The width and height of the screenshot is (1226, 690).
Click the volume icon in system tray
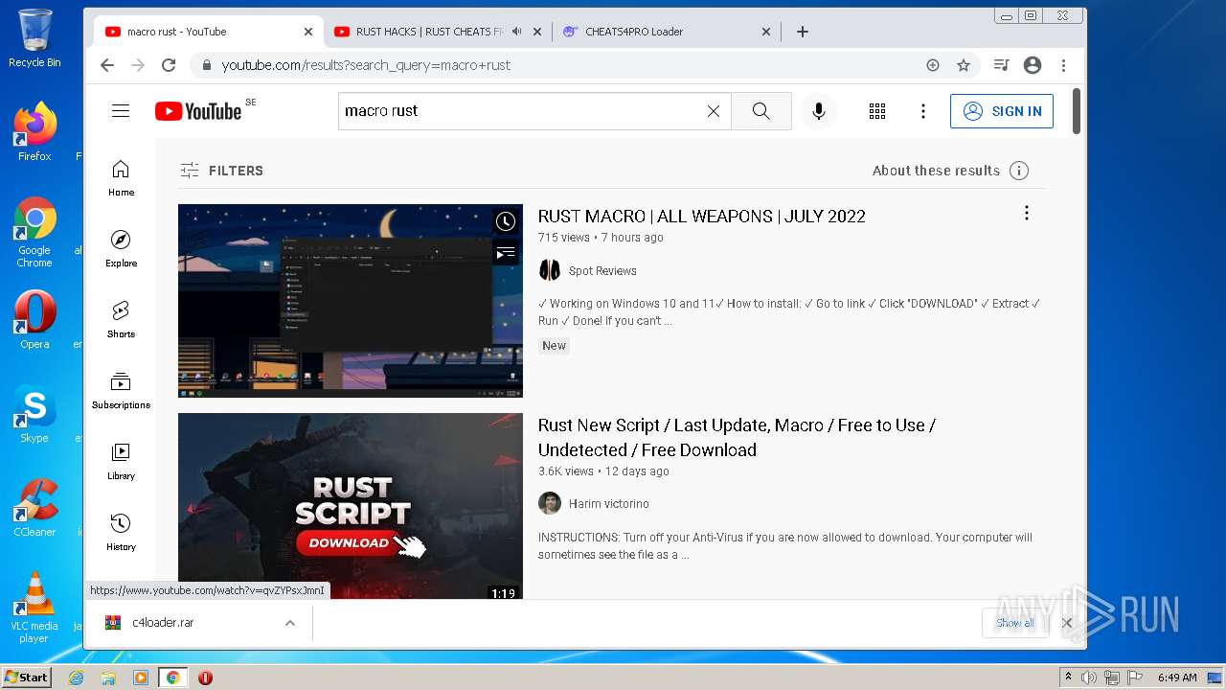[x=1088, y=678]
